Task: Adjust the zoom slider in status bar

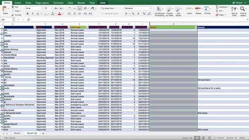Action: point(225,138)
